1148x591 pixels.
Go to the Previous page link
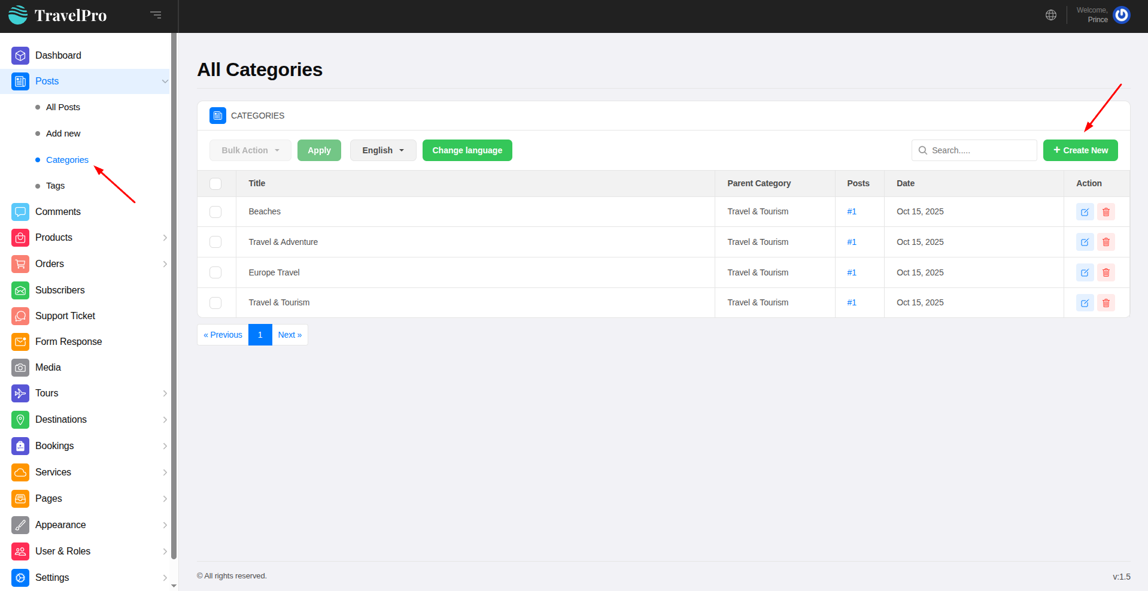pyautogui.click(x=223, y=335)
